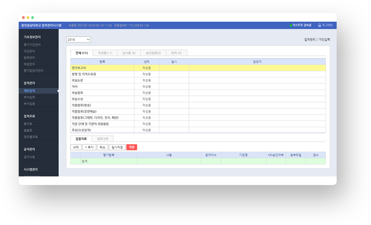Open 연도별조회 in the sidebar
The image size is (371, 225).
pyautogui.click(x=31, y=137)
